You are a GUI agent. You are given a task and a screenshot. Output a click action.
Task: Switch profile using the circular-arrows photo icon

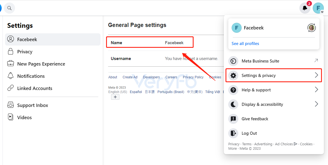311,28
